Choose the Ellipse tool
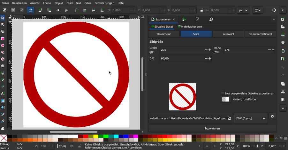The image size is (288, 150). [3, 46]
